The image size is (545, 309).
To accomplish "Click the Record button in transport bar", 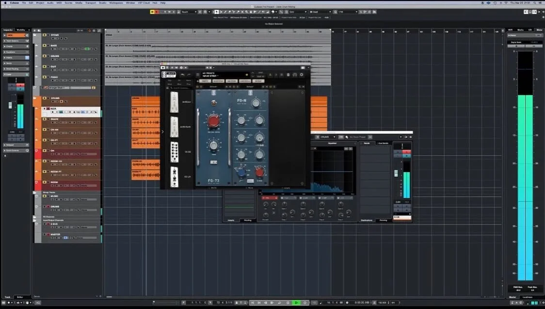I will pos(305,303).
